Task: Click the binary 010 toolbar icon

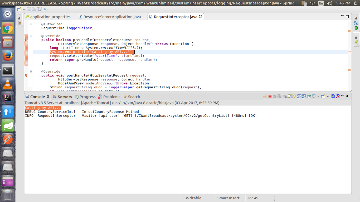Action: 39,9
